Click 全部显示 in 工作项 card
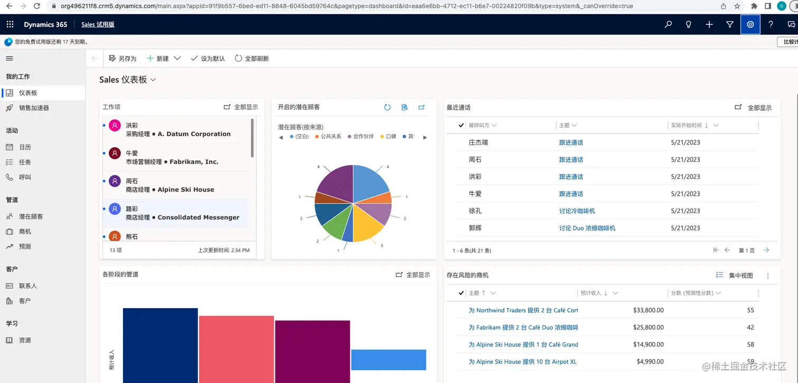This screenshot has height=383, width=798. pos(241,107)
